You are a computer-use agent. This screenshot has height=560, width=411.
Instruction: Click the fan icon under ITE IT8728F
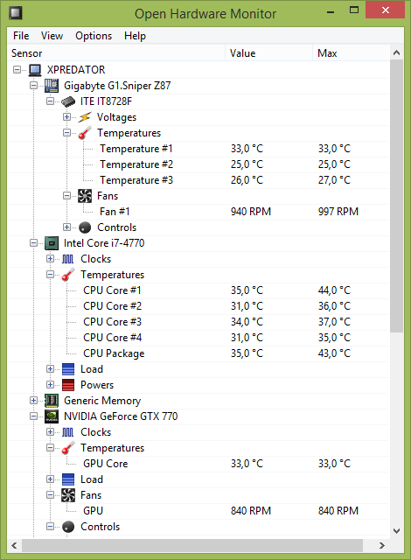[x=85, y=196]
